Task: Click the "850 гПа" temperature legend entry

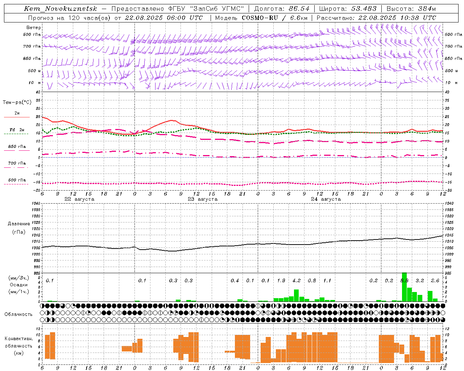Action: (x=17, y=147)
